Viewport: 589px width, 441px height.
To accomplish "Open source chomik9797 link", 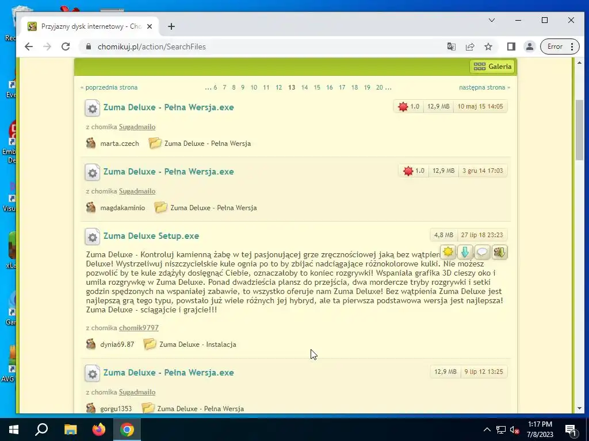I will (139, 328).
